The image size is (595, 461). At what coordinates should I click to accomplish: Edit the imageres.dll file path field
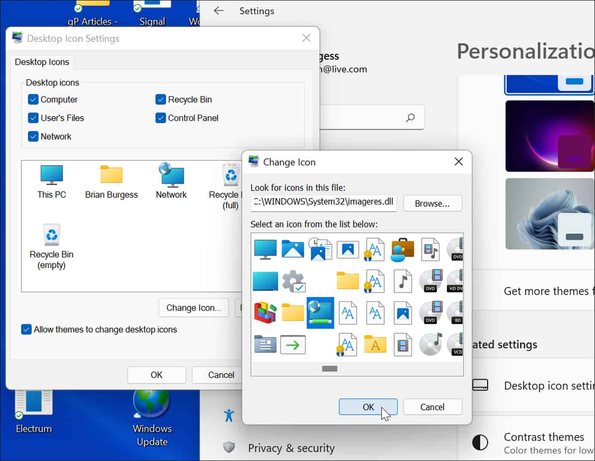pyautogui.click(x=323, y=202)
